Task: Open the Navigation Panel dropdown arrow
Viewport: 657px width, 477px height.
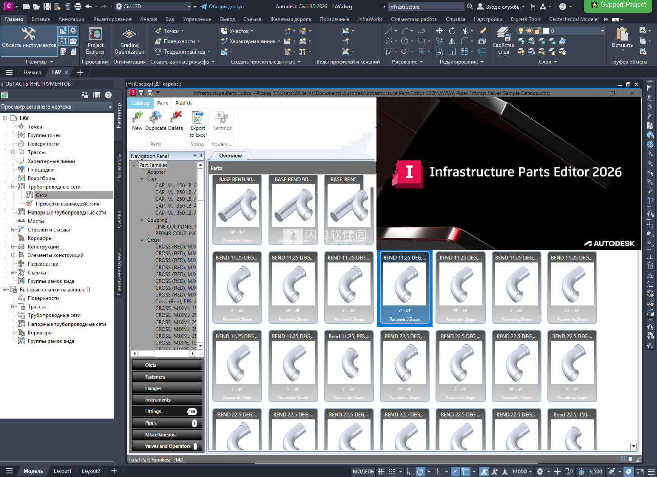Action: click(x=195, y=156)
